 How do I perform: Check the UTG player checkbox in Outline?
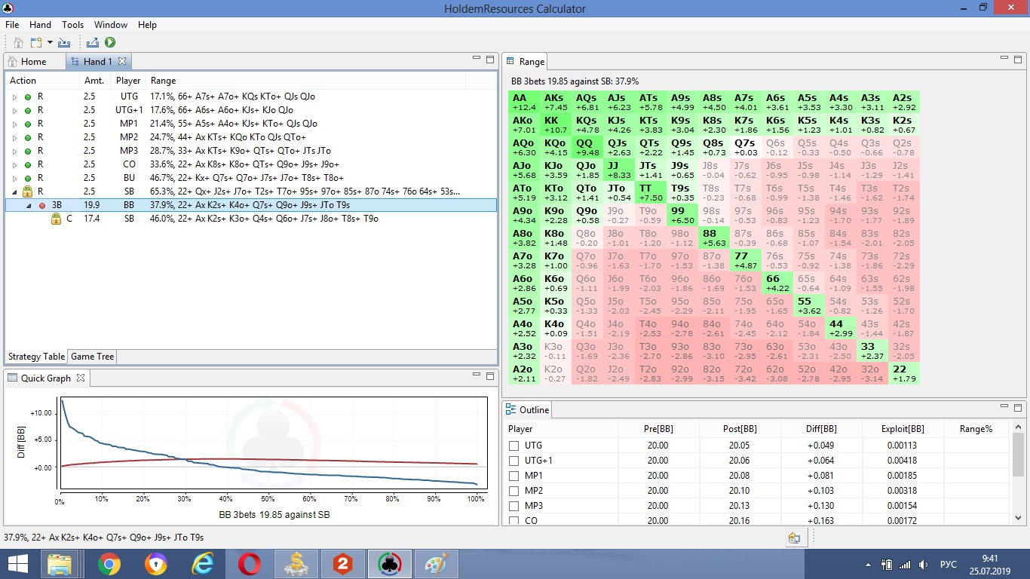click(514, 446)
